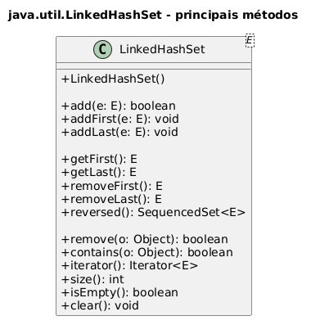Select the getFirst() method

99,159
